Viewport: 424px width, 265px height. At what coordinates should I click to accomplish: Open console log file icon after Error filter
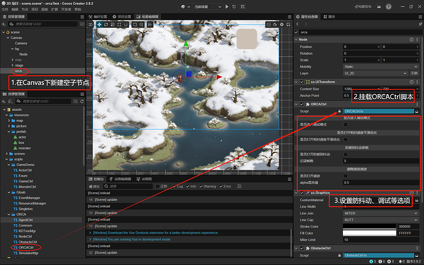(x=239, y=186)
